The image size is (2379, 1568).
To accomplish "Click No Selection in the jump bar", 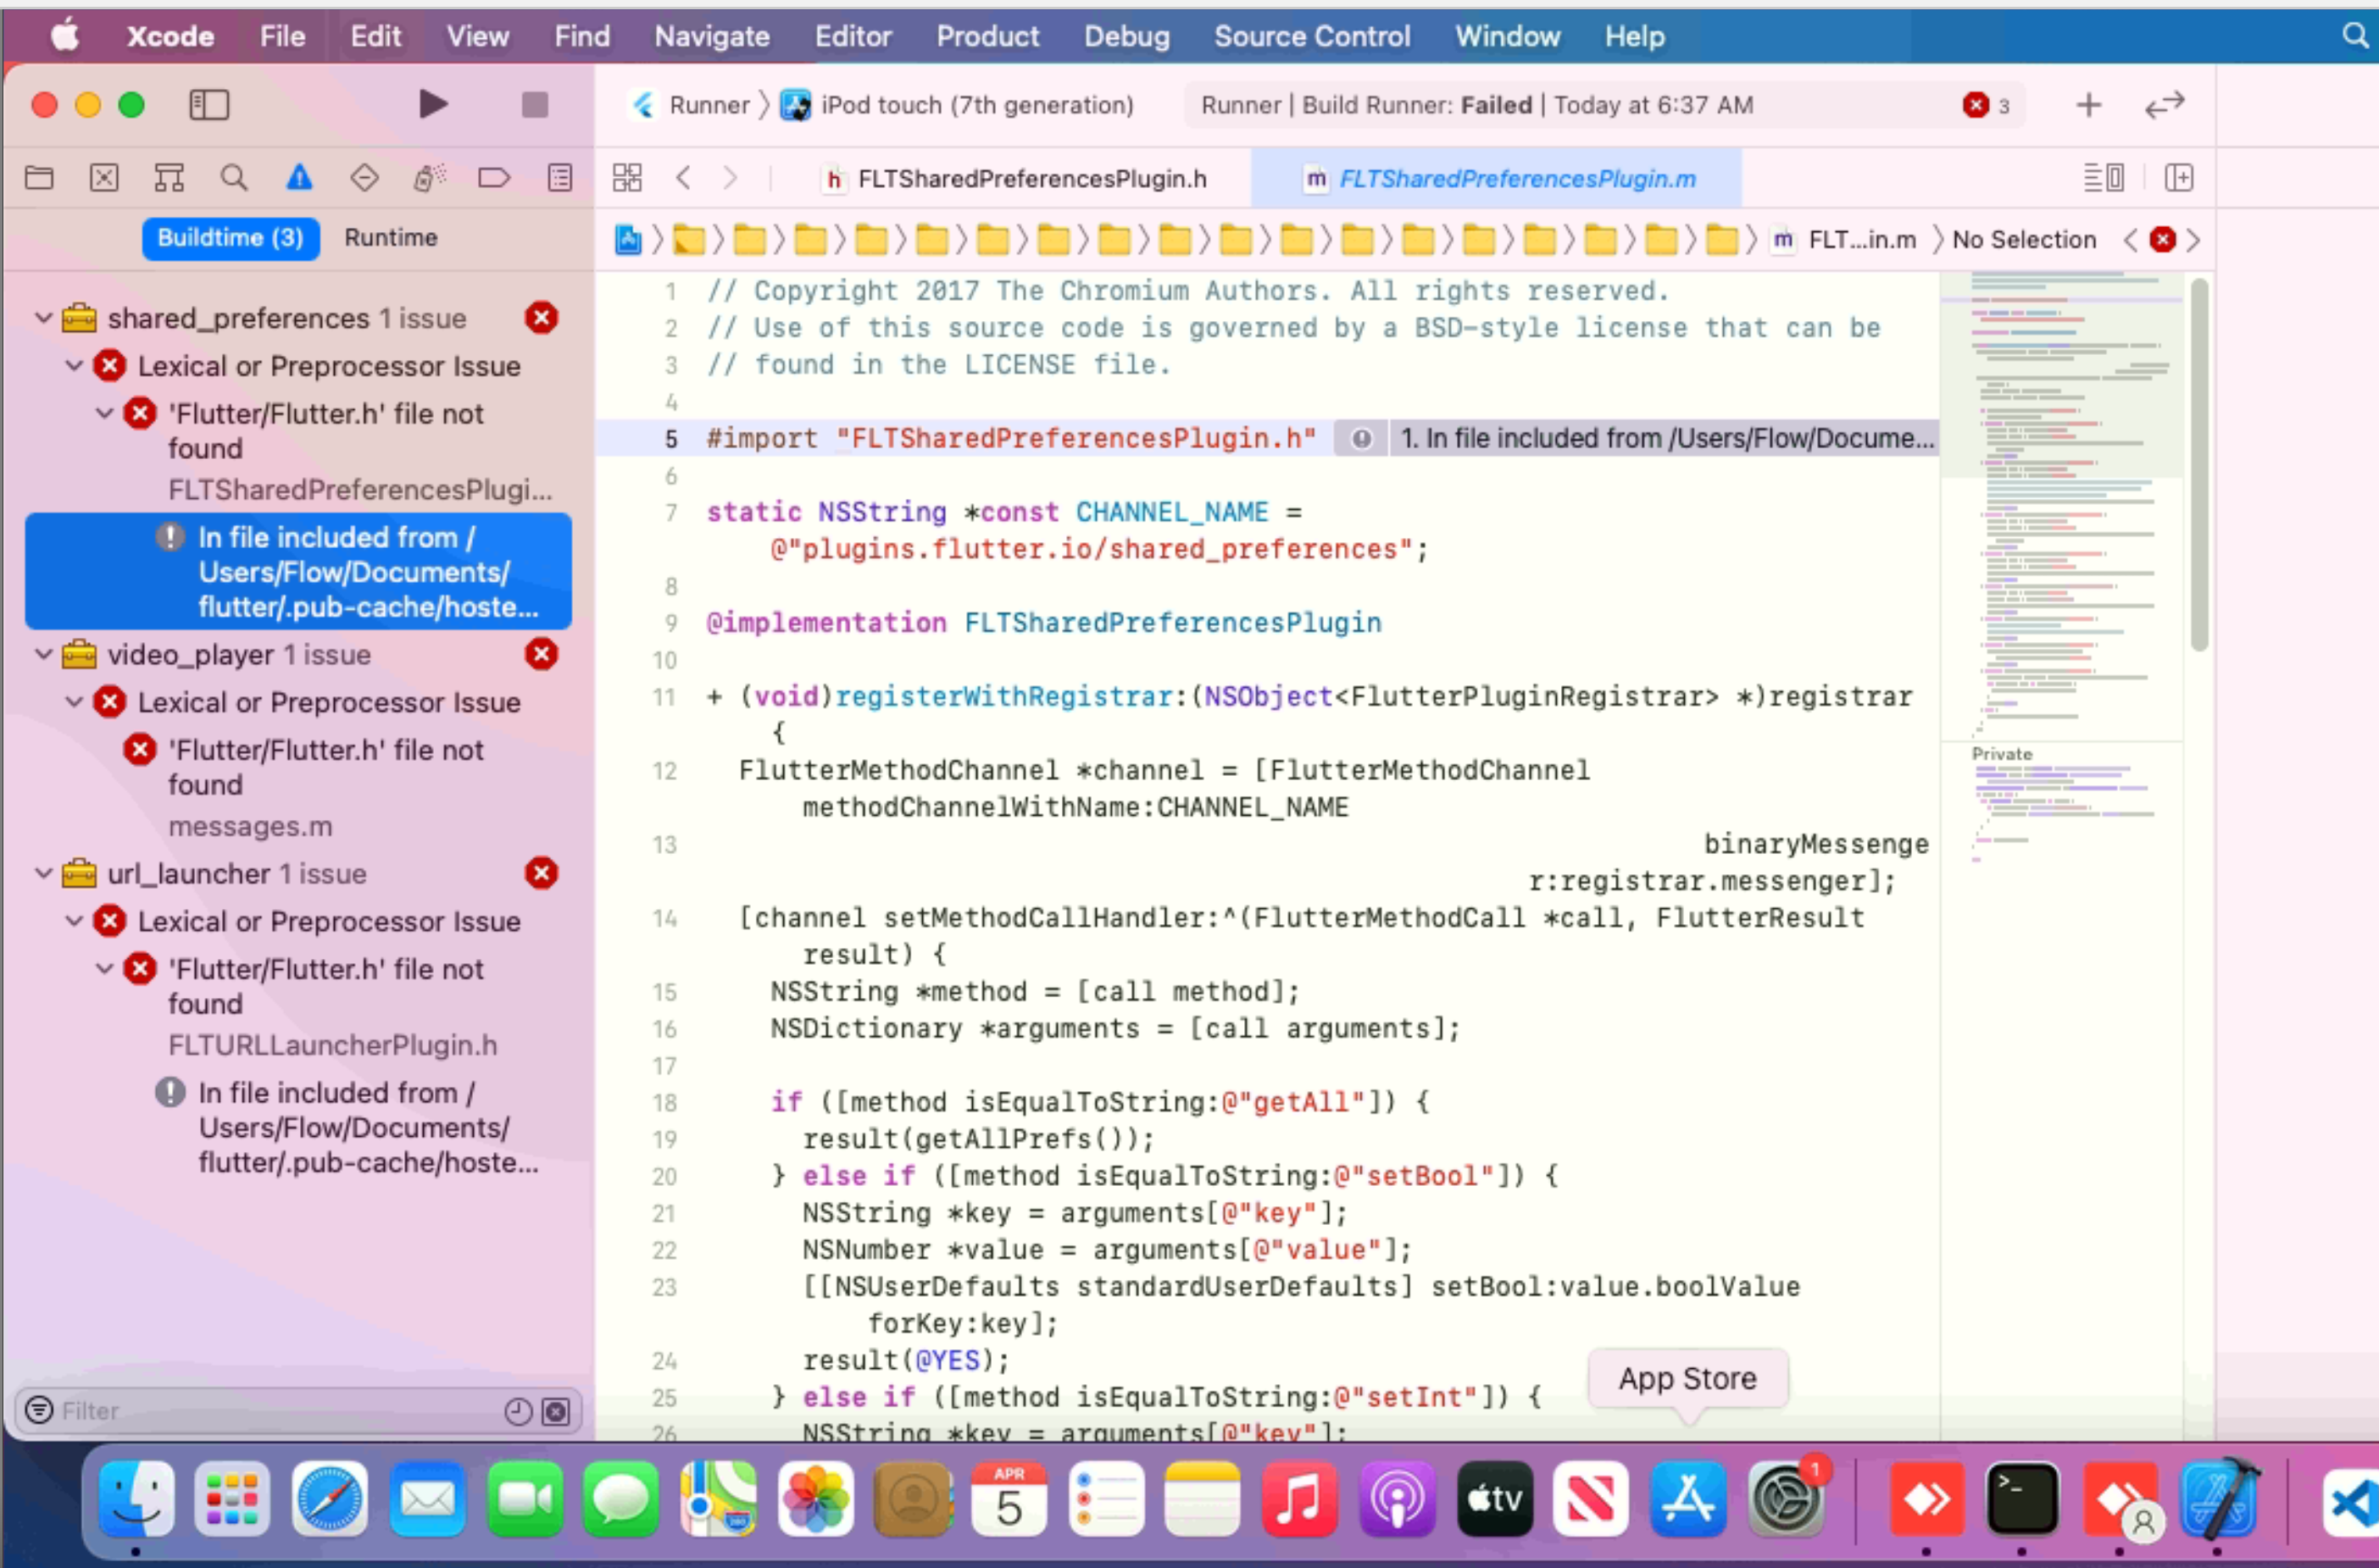I will 2024,240.
